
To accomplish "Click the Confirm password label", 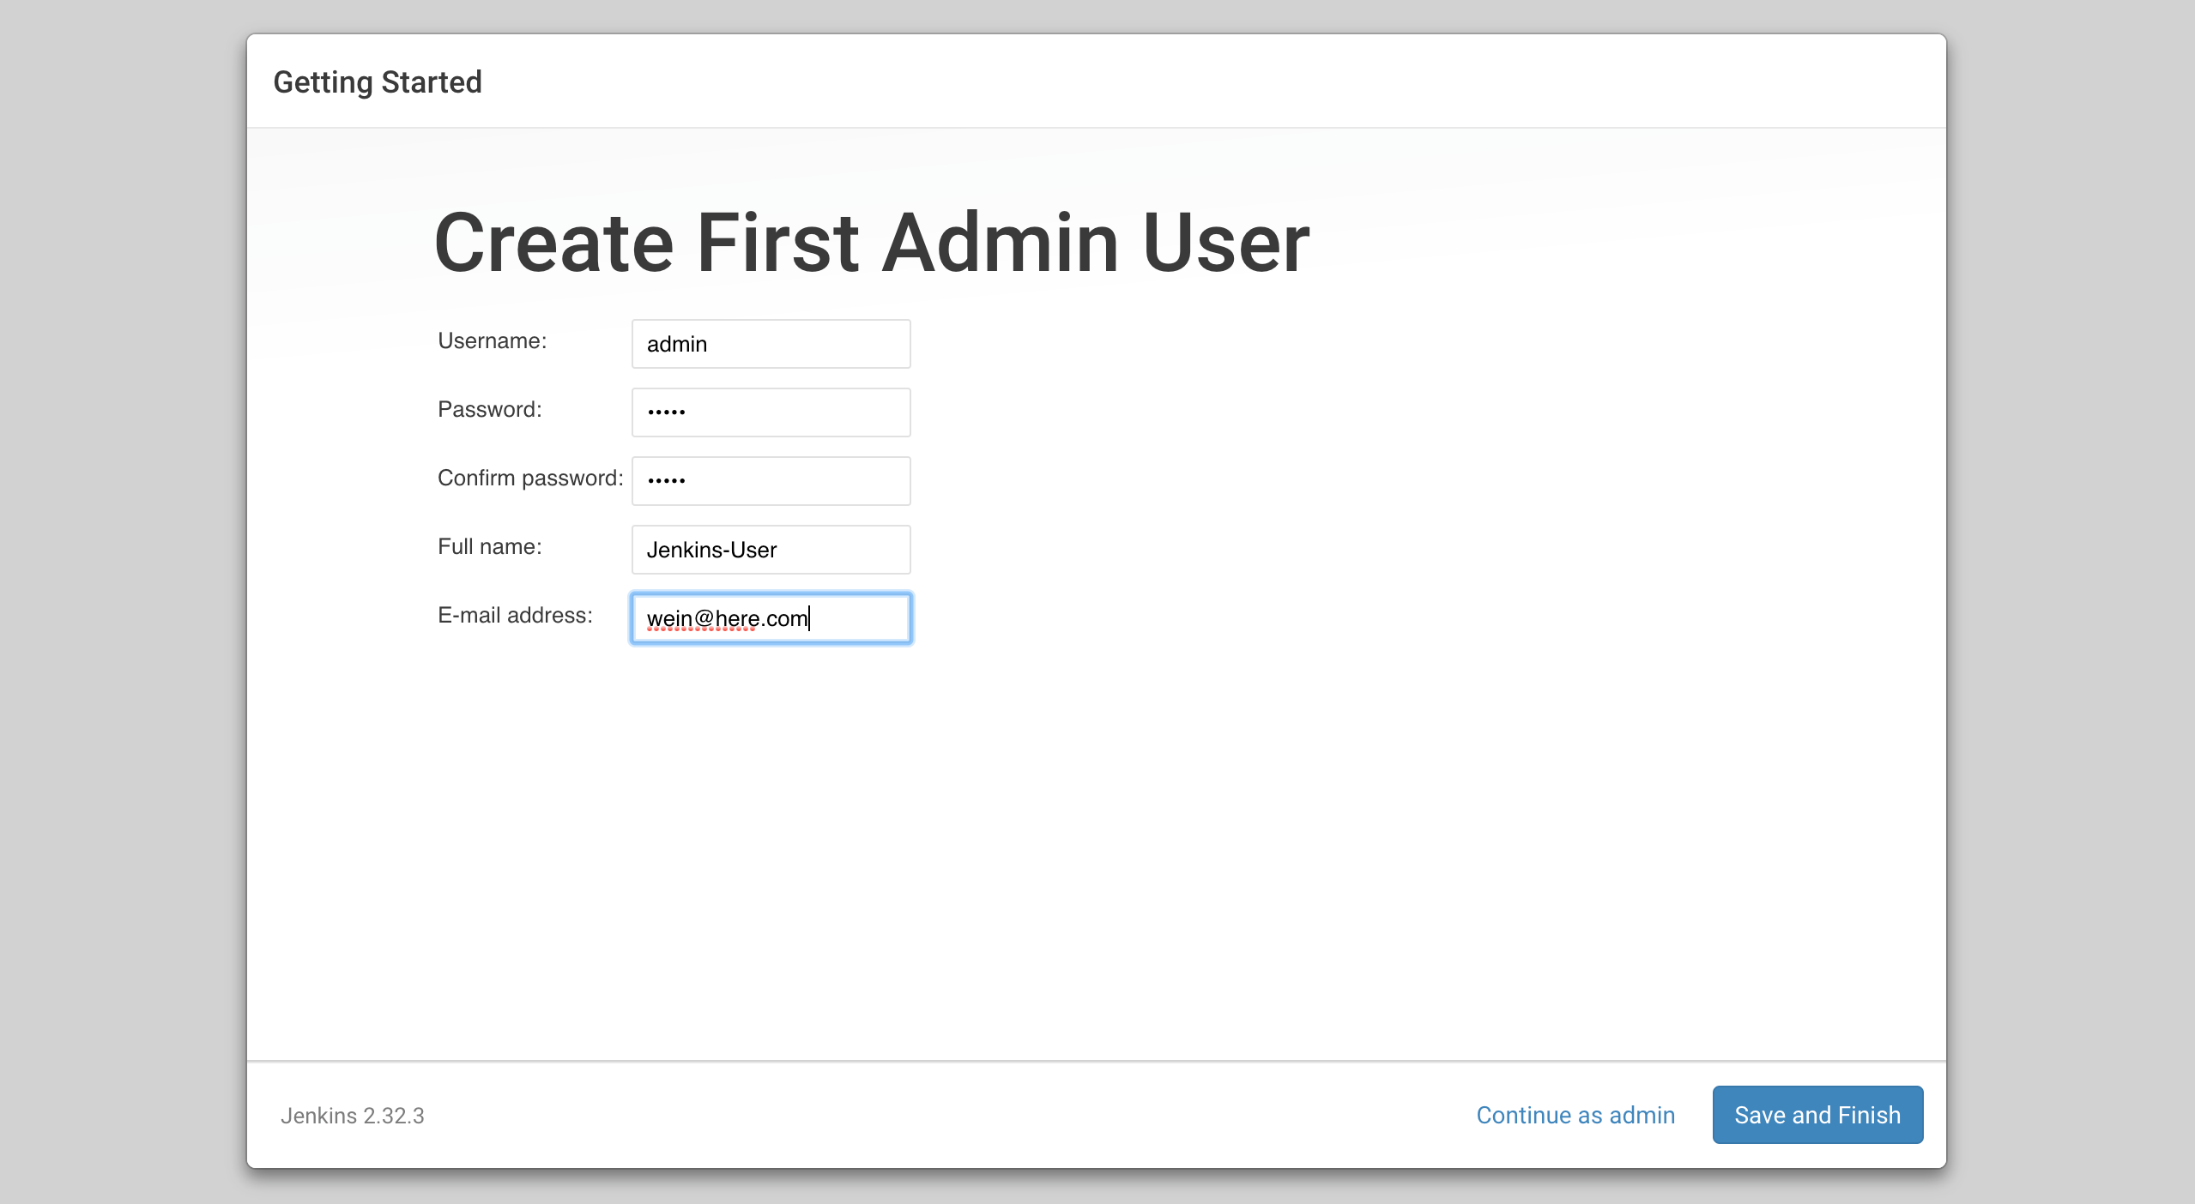I will [x=529, y=478].
